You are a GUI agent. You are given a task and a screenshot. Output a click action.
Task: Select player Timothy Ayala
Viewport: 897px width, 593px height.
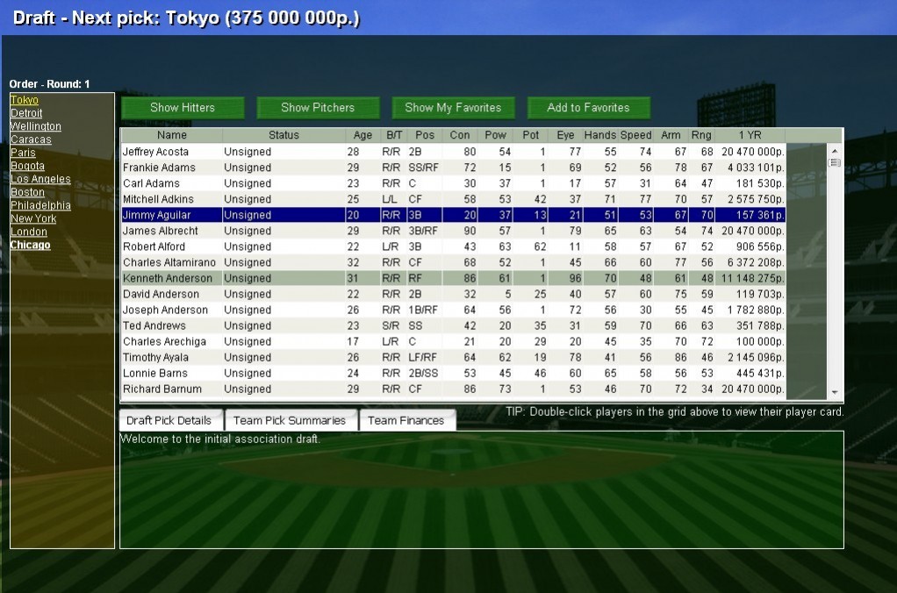pyautogui.click(x=453, y=357)
